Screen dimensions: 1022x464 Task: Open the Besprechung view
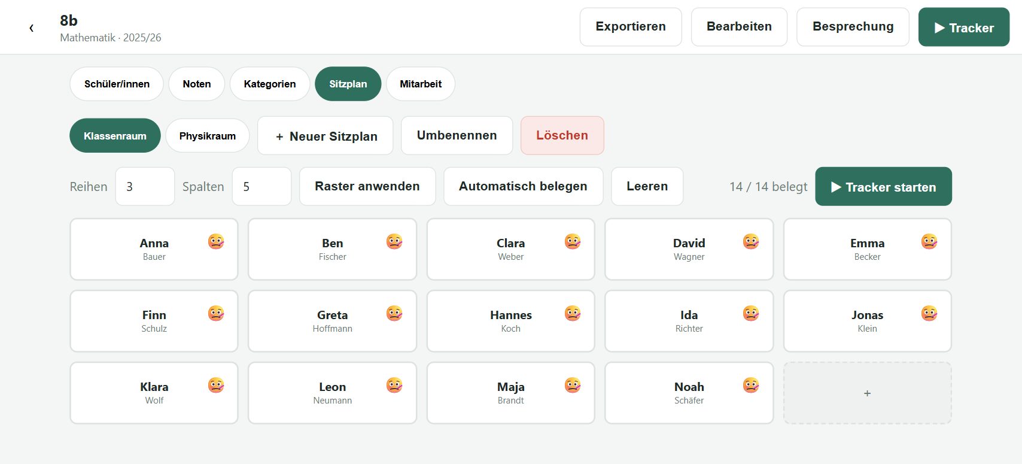pyautogui.click(x=853, y=27)
